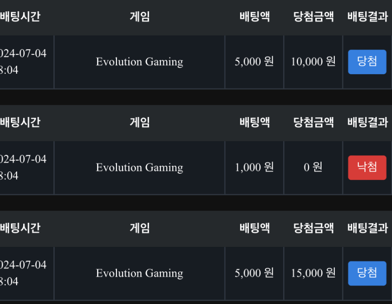Select the date cell of the top record
Image resolution: width=392 pixels, height=304 pixels.
coord(24,62)
